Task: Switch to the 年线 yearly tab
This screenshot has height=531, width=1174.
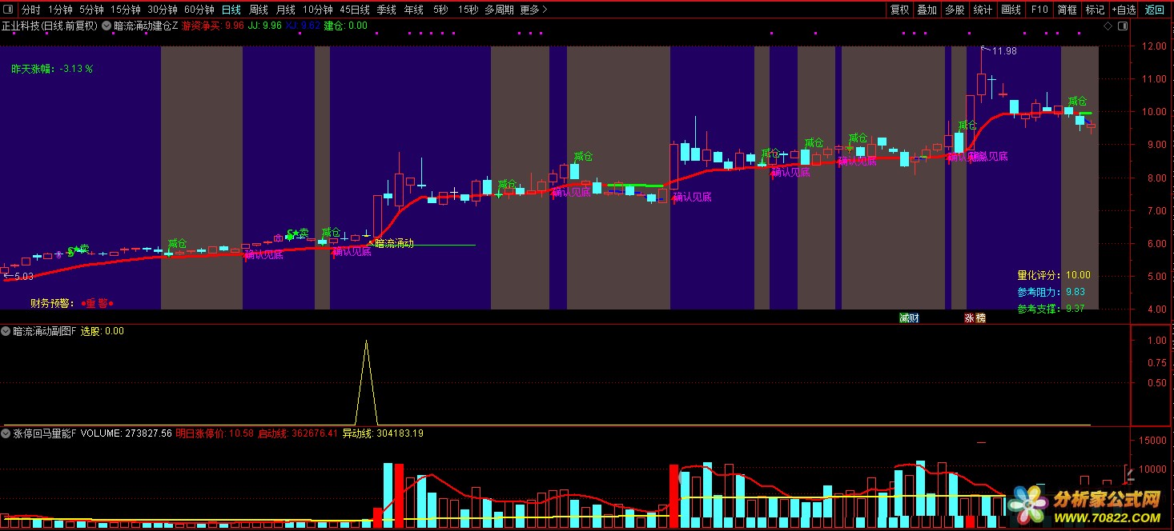Action: 413,10
